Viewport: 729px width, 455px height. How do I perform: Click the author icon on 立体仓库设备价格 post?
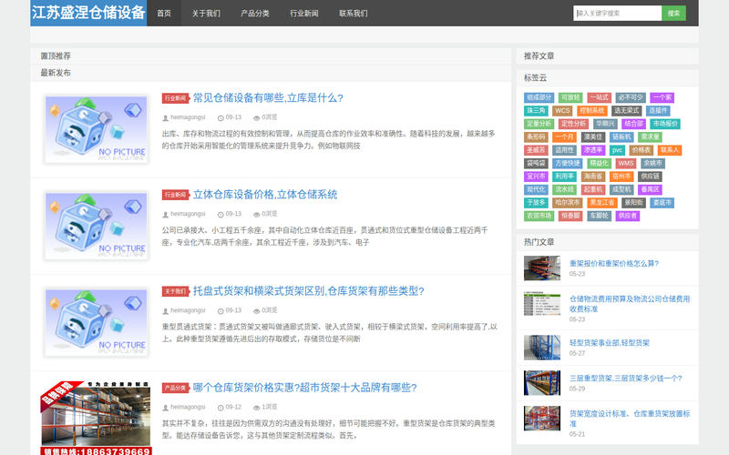point(165,215)
